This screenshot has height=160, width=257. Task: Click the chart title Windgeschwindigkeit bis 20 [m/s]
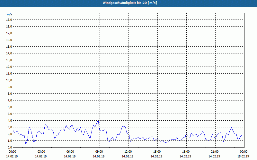tap(130, 3)
